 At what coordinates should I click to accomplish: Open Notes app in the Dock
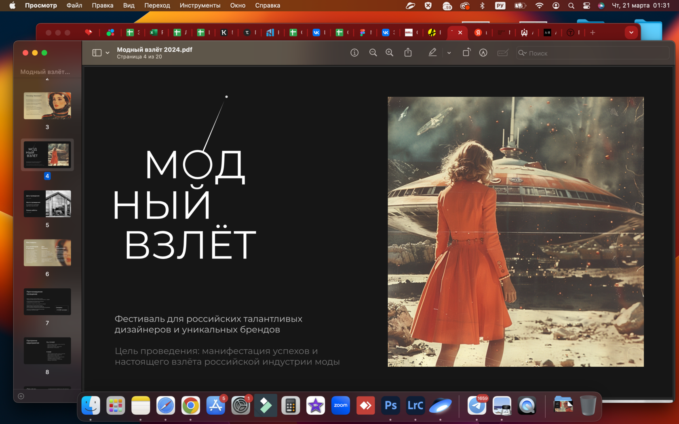click(x=141, y=405)
